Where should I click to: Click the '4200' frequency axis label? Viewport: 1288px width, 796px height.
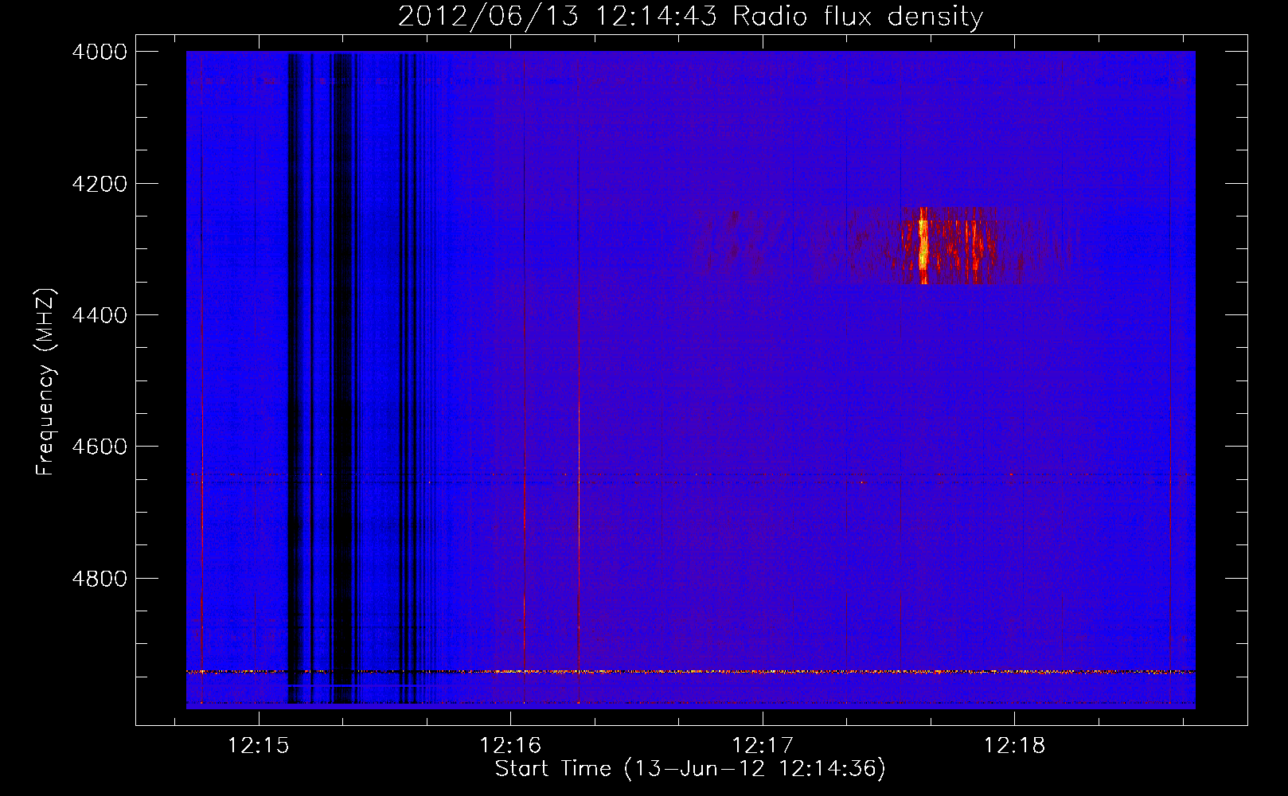pyautogui.click(x=100, y=184)
